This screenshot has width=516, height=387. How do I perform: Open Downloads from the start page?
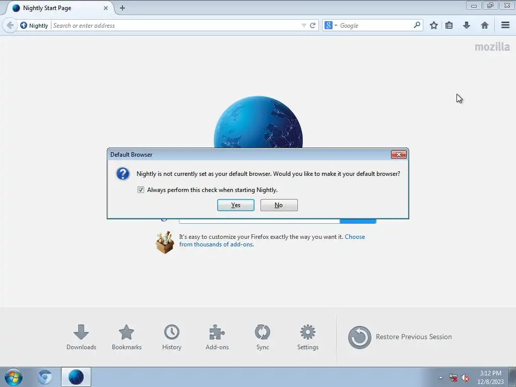(81, 337)
